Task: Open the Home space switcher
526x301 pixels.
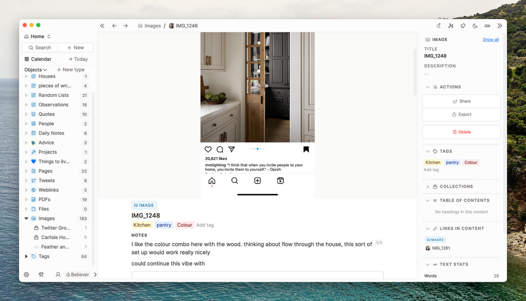Action: click(37, 37)
